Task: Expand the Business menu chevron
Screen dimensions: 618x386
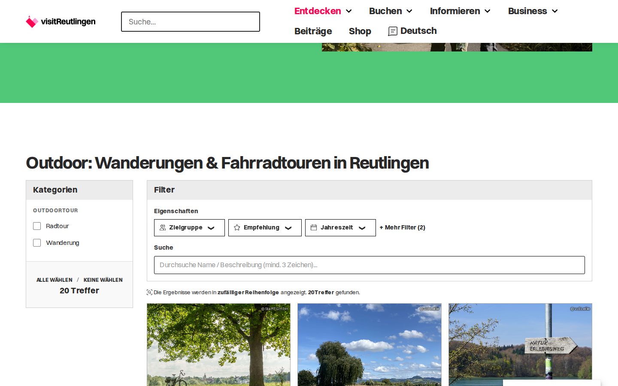Action: [x=555, y=11]
